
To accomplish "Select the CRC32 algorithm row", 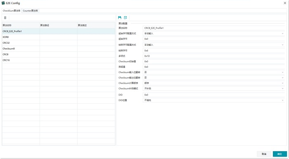I will [x=59, y=43].
